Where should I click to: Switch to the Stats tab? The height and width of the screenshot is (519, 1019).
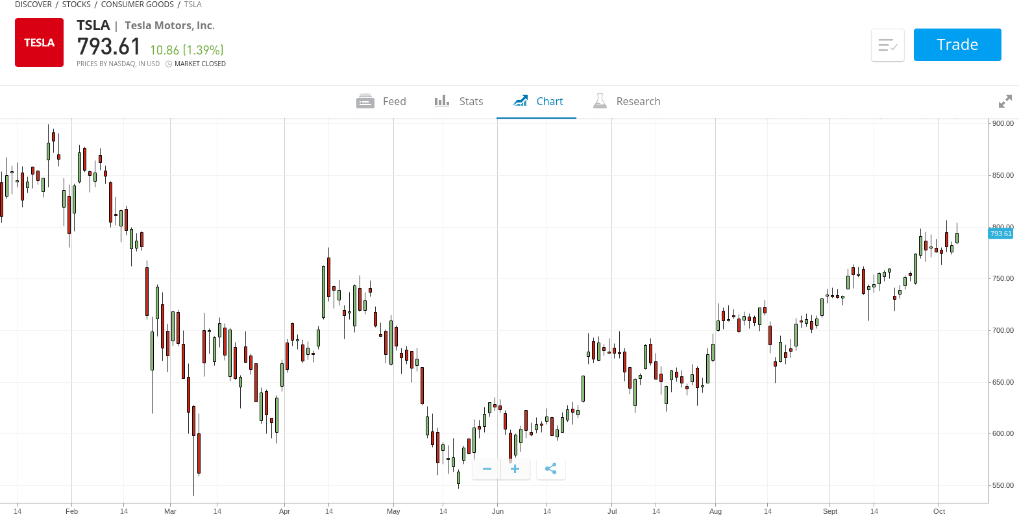pyautogui.click(x=459, y=101)
